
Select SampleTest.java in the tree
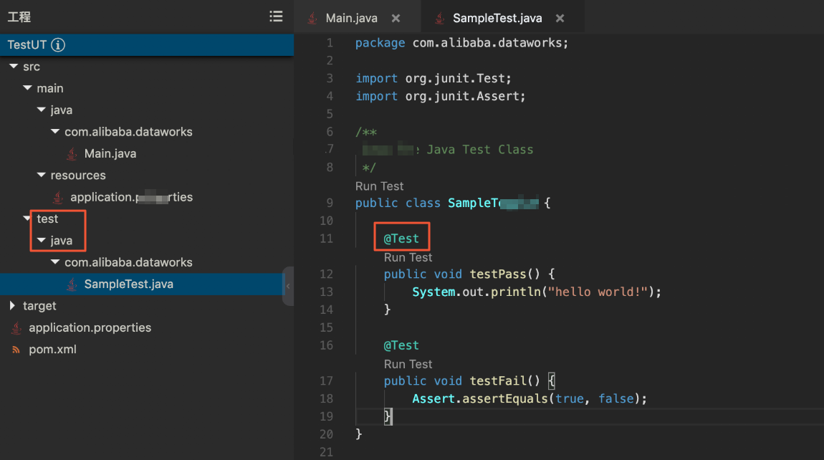pyautogui.click(x=129, y=284)
